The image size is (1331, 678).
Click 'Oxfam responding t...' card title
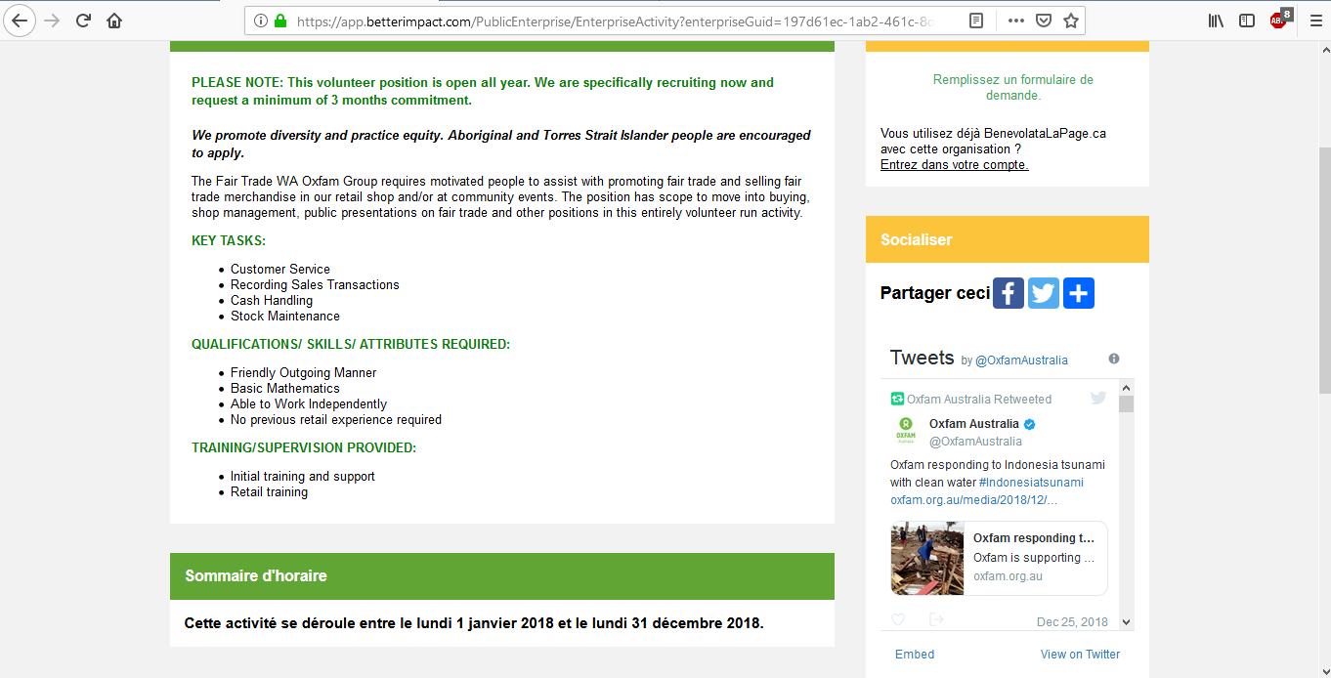tap(1034, 538)
